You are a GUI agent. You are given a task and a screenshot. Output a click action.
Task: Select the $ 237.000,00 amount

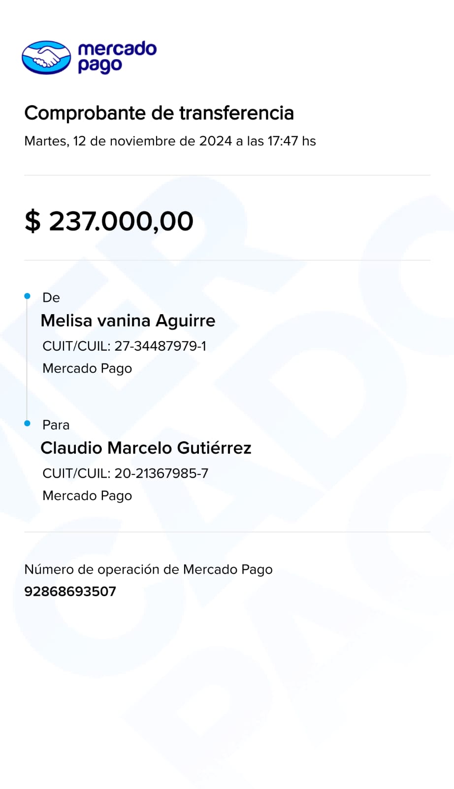(x=109, y=221)
